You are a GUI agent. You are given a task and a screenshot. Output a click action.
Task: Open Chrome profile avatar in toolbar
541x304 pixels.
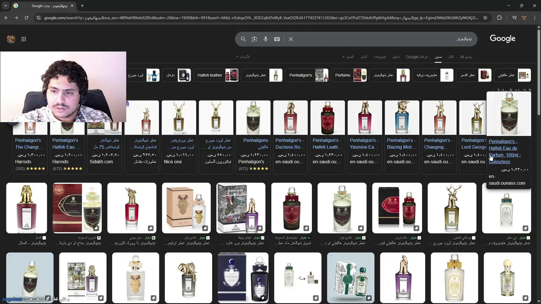(x=525, y=18)
